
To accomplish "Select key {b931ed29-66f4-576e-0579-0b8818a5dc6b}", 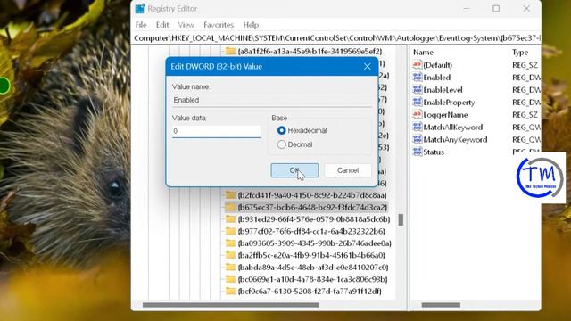I will 313,219.
